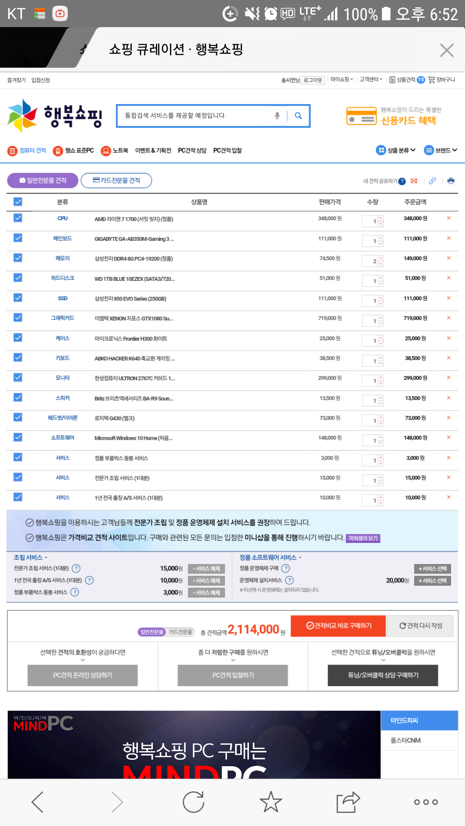
Task: Uncheck the CPU row checkbox
Action: click(x=18, y=218)
